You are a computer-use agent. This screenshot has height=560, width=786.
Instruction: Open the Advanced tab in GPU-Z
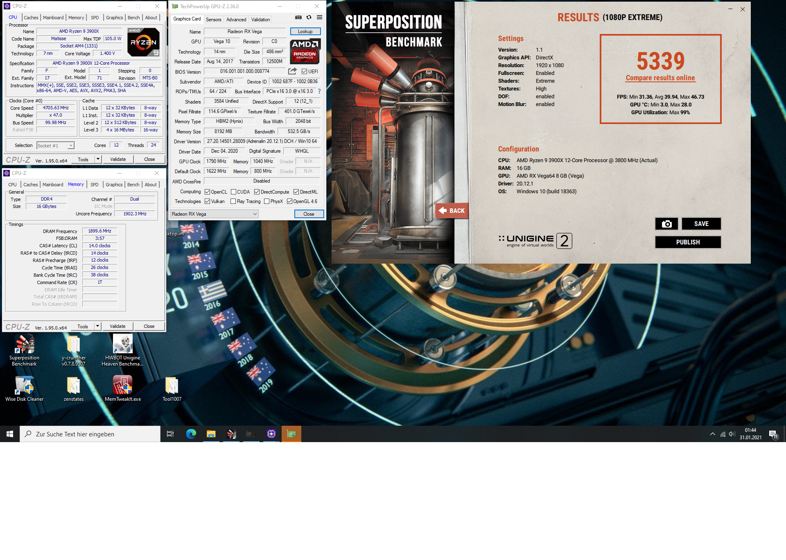tap(236, 20)
